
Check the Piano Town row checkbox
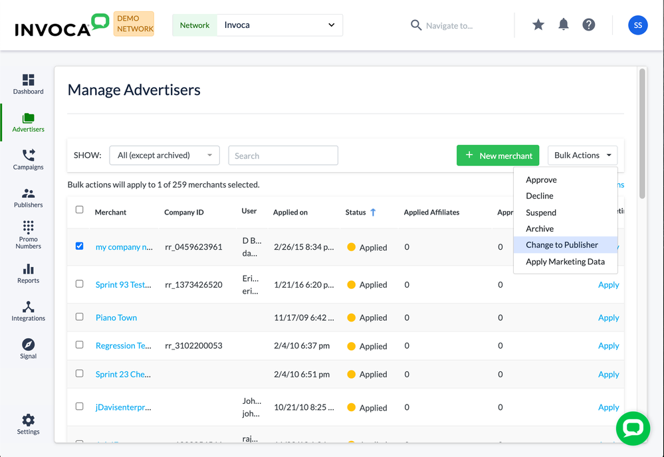[x=80, y=317]
